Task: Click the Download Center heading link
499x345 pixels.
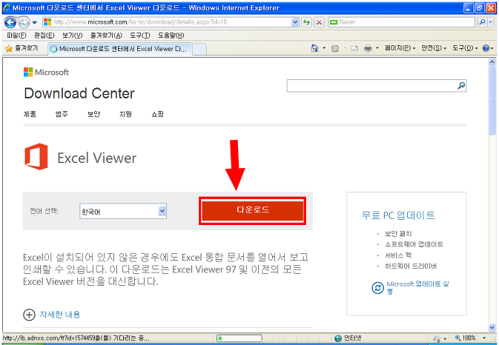Action: (79, 93)
